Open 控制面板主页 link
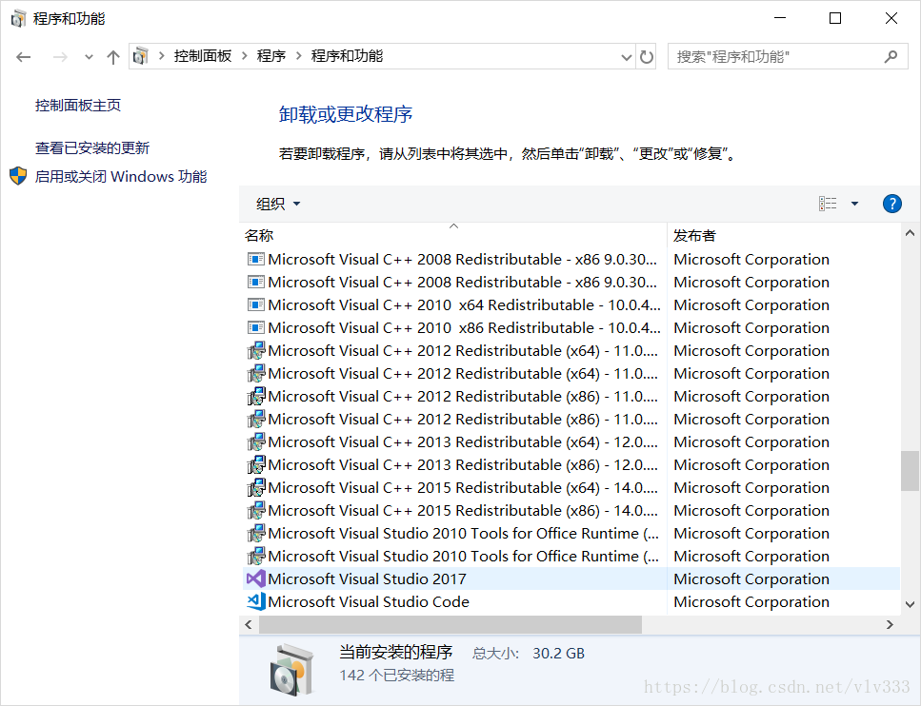The height and width of the screenshot is (706, 921). 78,106
